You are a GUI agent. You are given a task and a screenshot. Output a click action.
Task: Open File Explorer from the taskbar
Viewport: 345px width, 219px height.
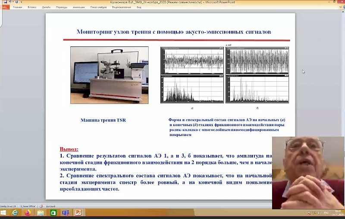click(41, 213)
